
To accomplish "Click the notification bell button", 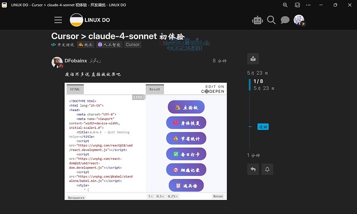I will click(267, 169).
